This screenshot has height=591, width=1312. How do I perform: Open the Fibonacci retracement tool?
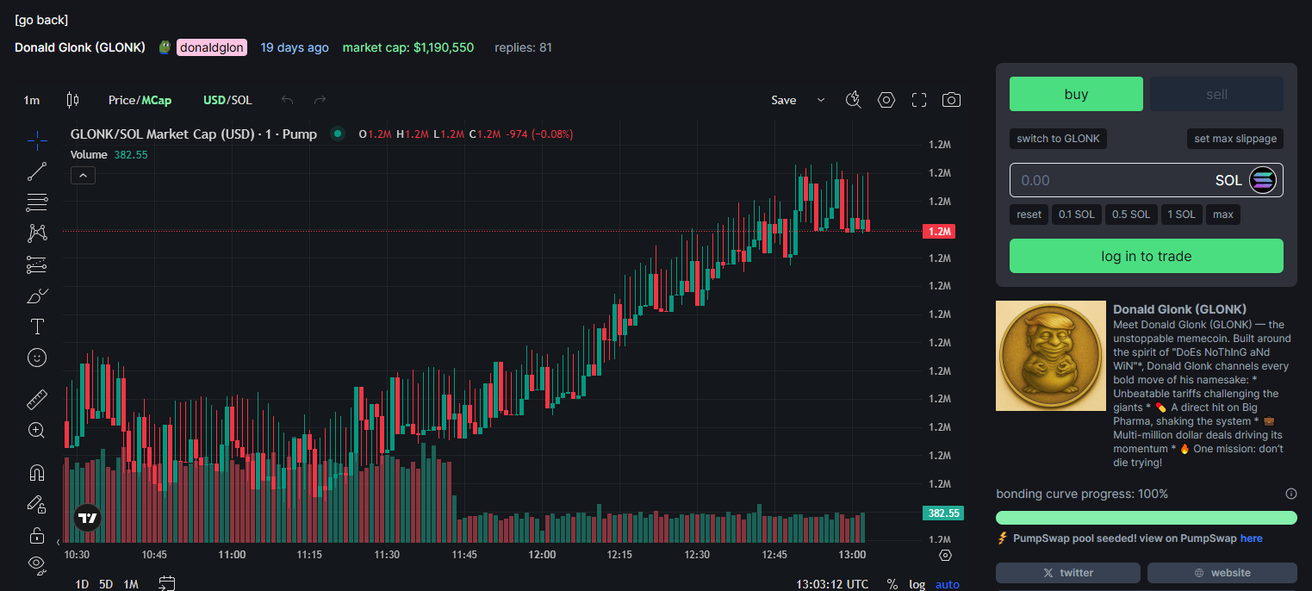(37, 202)
